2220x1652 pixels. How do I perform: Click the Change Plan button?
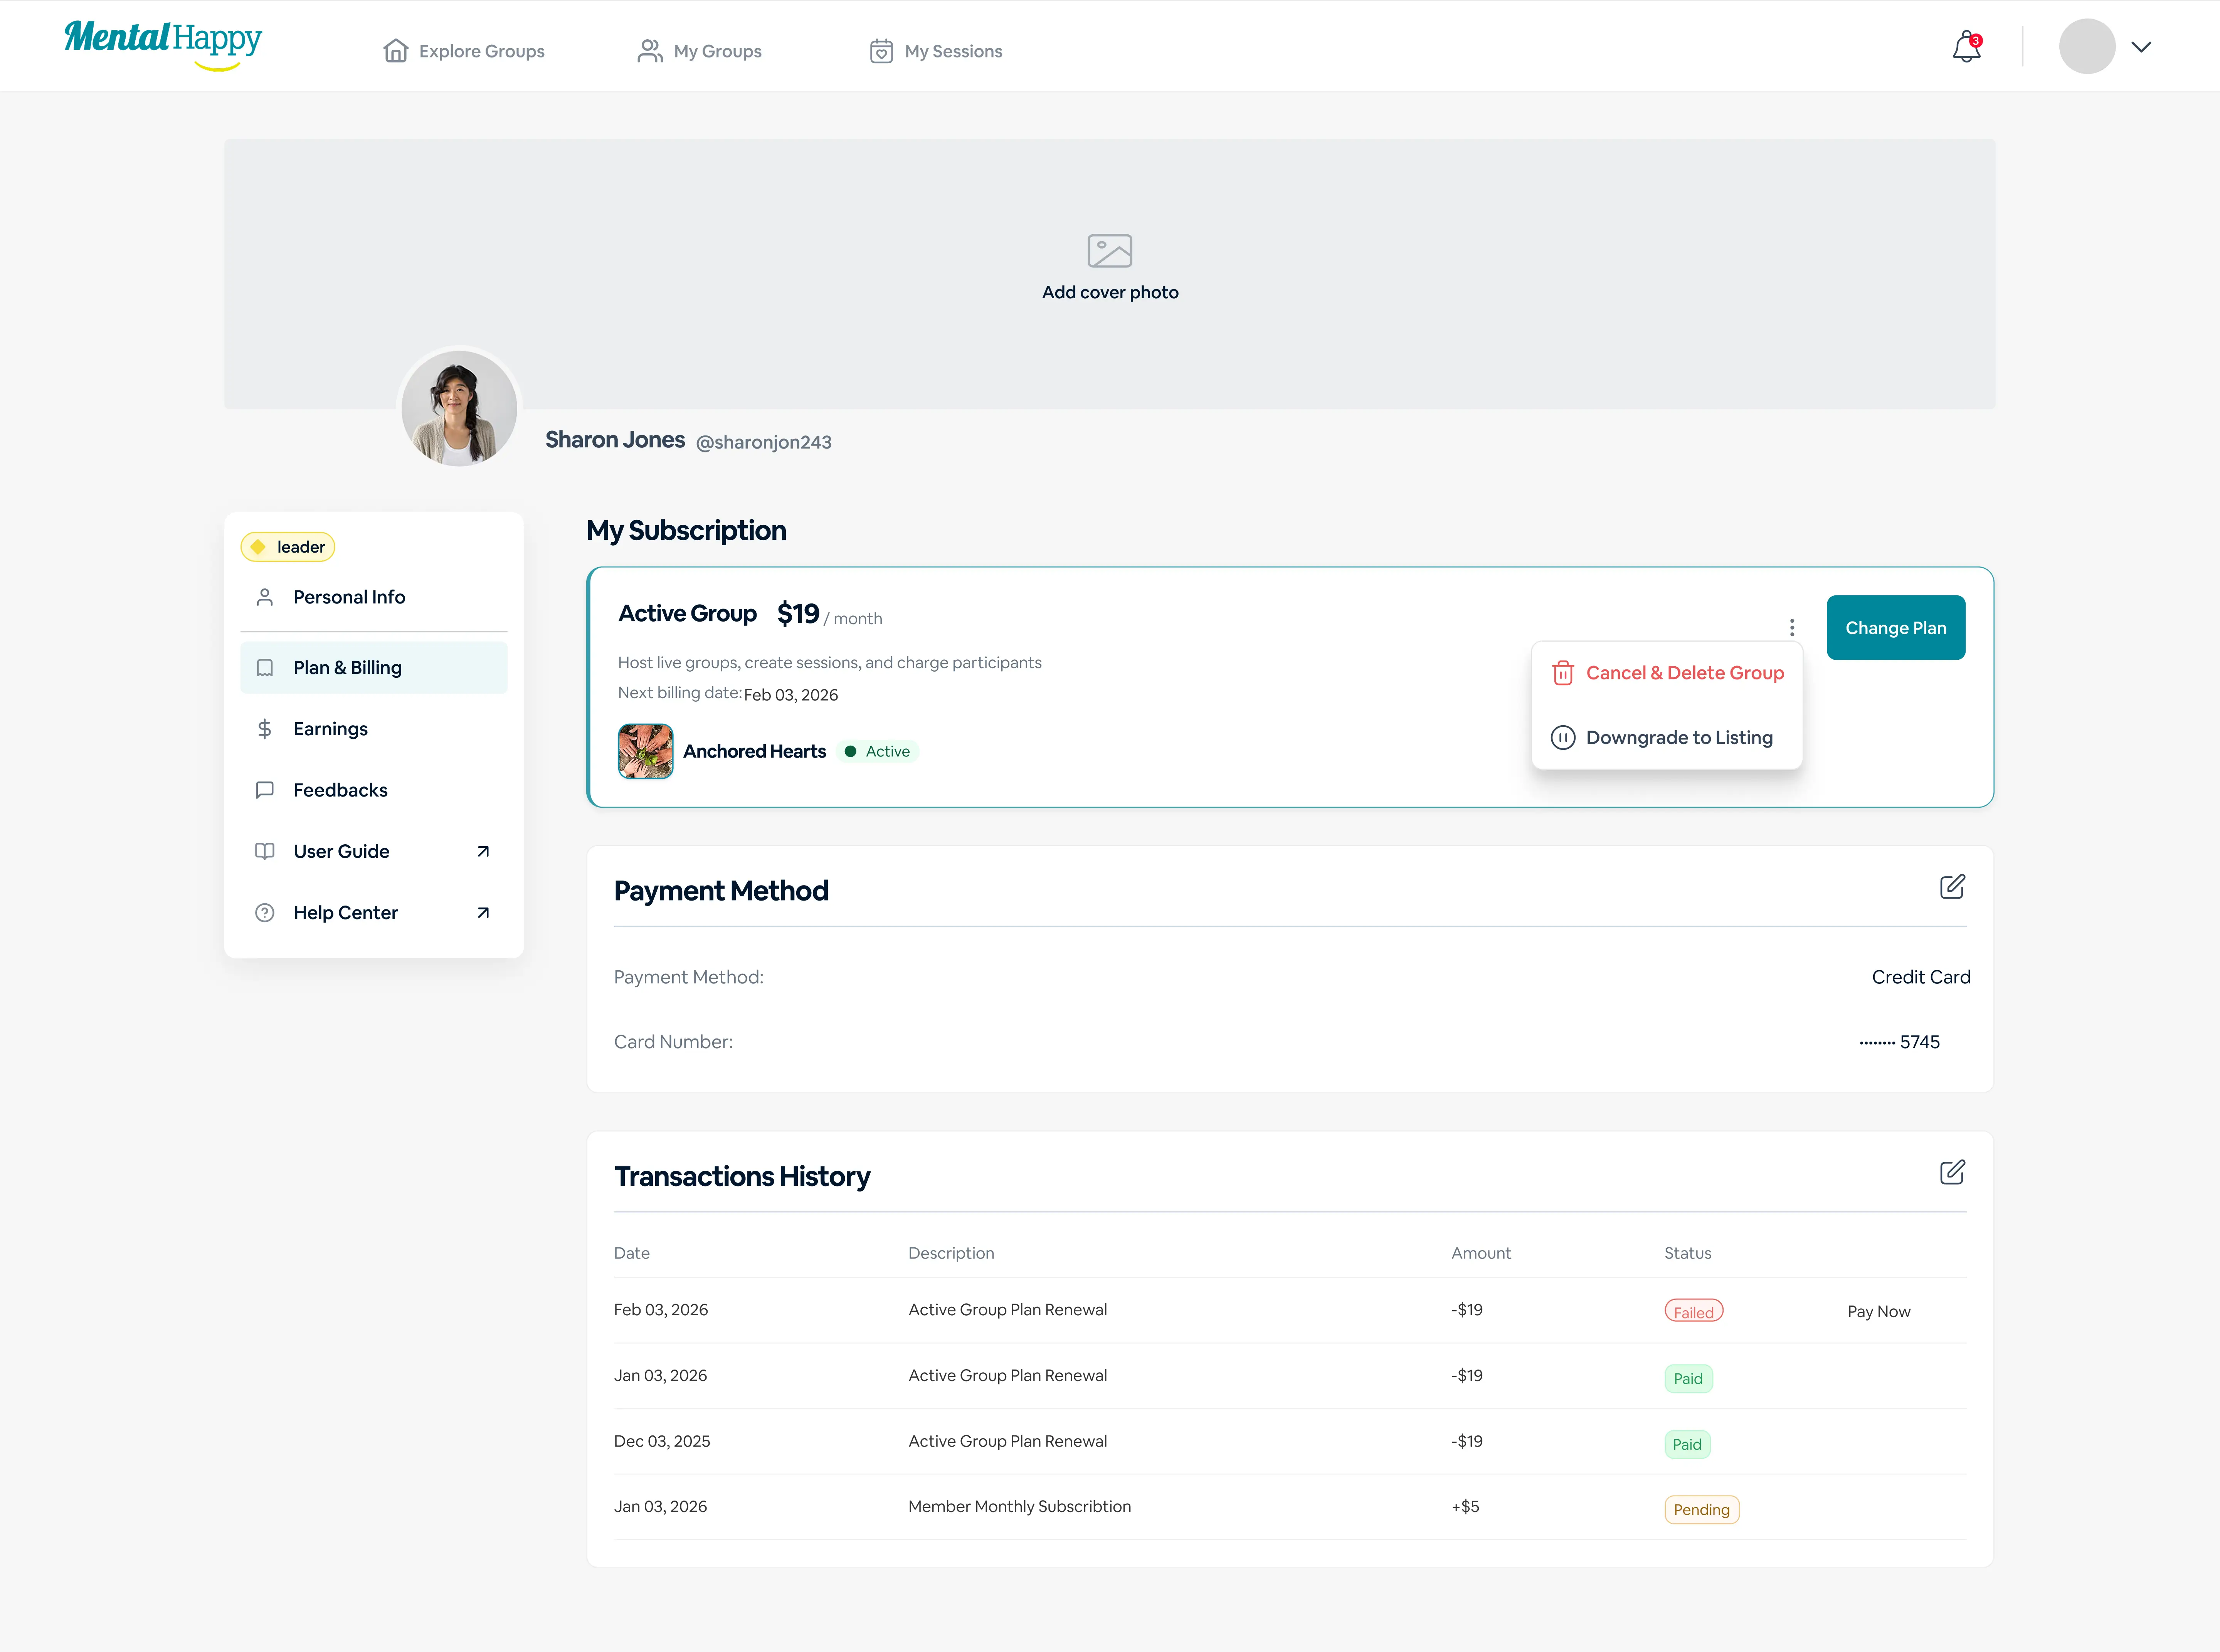(x=1896, y=628)
